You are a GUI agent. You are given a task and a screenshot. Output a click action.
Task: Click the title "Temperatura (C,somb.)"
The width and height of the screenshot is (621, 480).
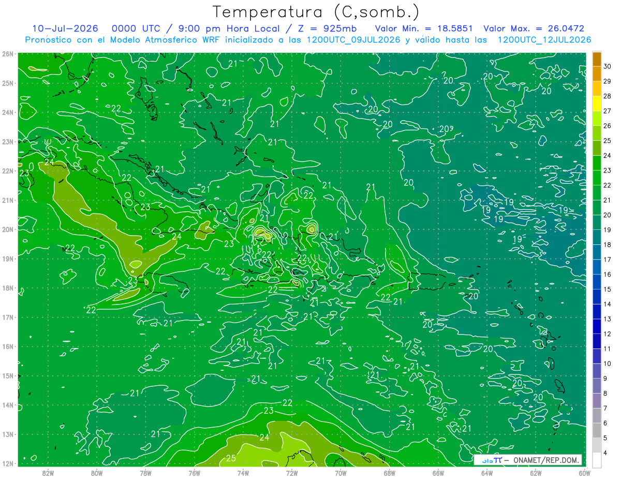point(316,12)
